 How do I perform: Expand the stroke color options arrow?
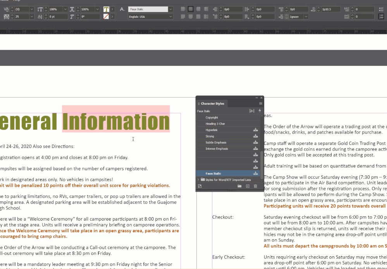(x=112, y=17)
